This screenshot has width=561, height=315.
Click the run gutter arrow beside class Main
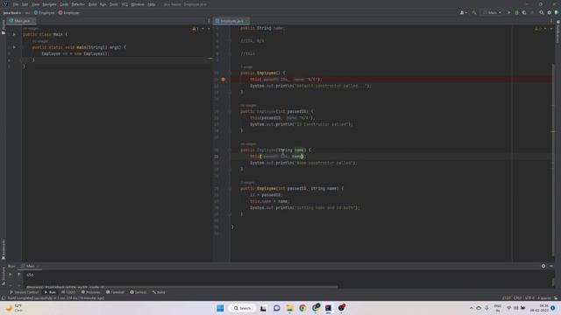14,35
